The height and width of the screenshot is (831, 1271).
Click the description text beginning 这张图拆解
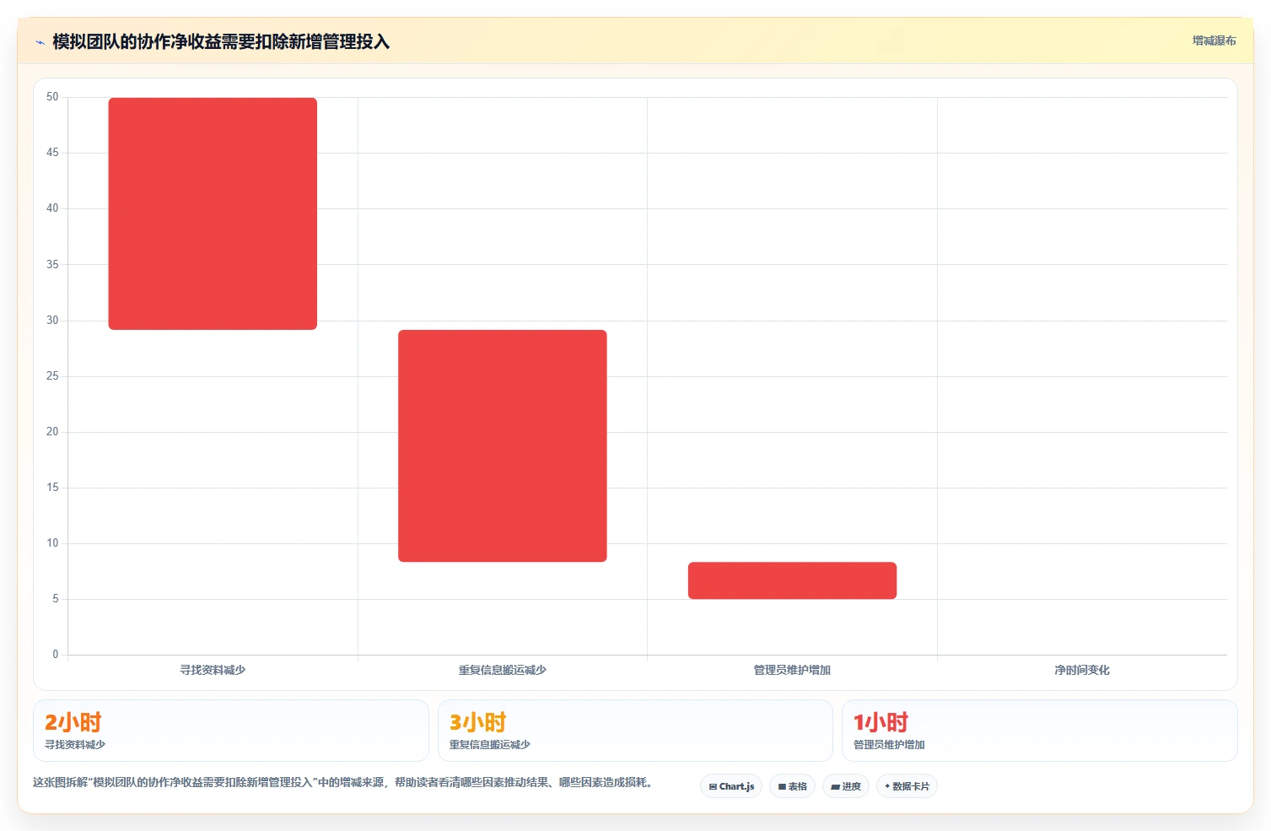[342, 783]
